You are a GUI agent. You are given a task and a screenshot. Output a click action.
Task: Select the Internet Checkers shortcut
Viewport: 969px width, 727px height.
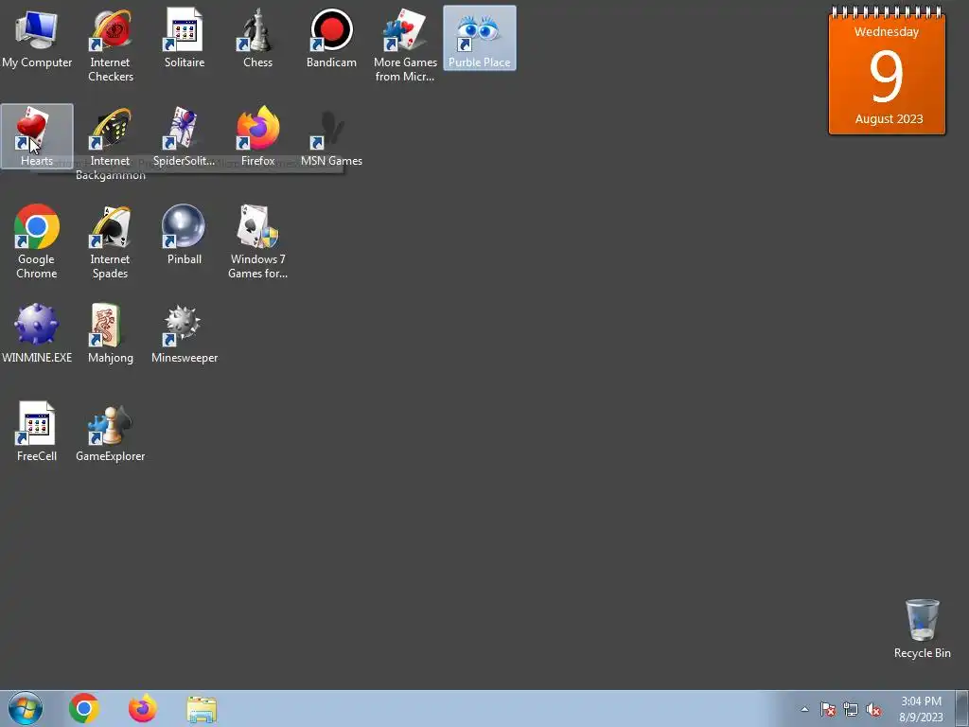pyautogui.click(x=111, y=45)
